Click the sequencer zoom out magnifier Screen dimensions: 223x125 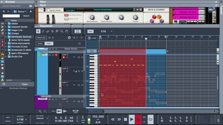pyautogui.click(x=40, y=111)
